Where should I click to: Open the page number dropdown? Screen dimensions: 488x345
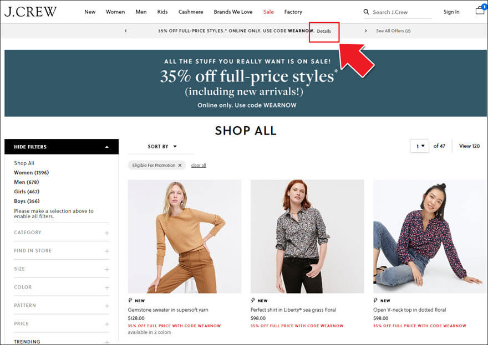point(420,146)
